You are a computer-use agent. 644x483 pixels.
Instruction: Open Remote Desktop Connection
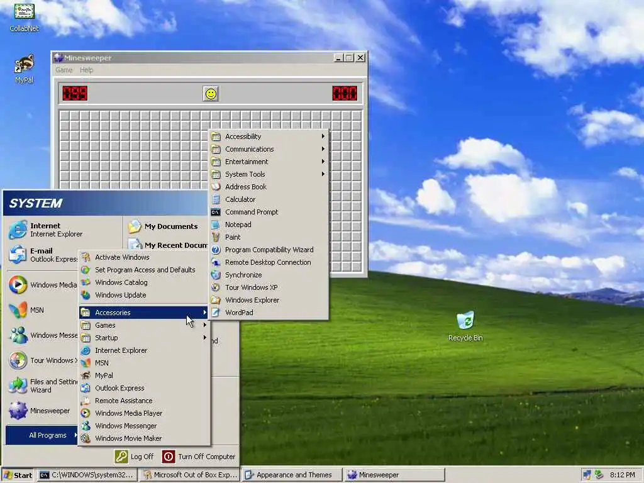[x=269, y=262]
